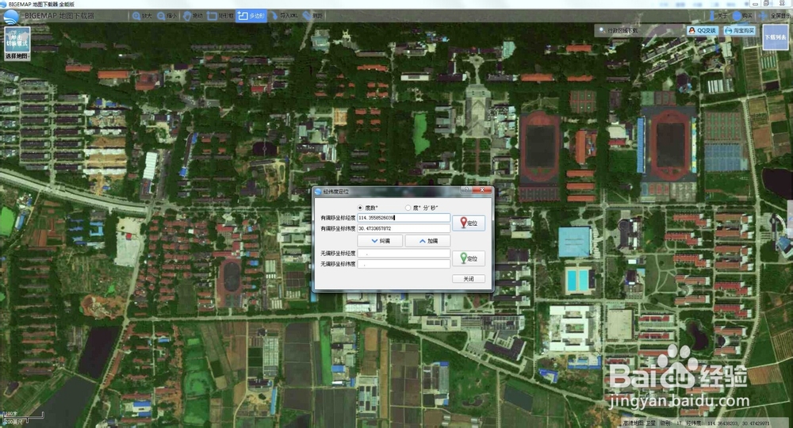The image size is (793, 428).
Task: Choose the 多边形 polygon tool
Action: (251, 16)
